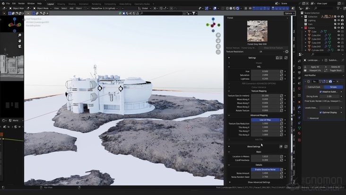Remove the Subdivision modifier with the X icon
Screen dimensions: 346x195
point(337,81)
